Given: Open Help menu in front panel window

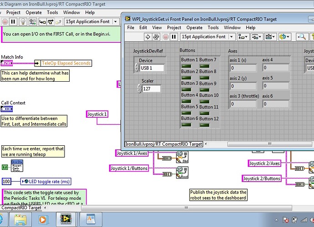Looking at the screenshot, I should coord(251,28).
